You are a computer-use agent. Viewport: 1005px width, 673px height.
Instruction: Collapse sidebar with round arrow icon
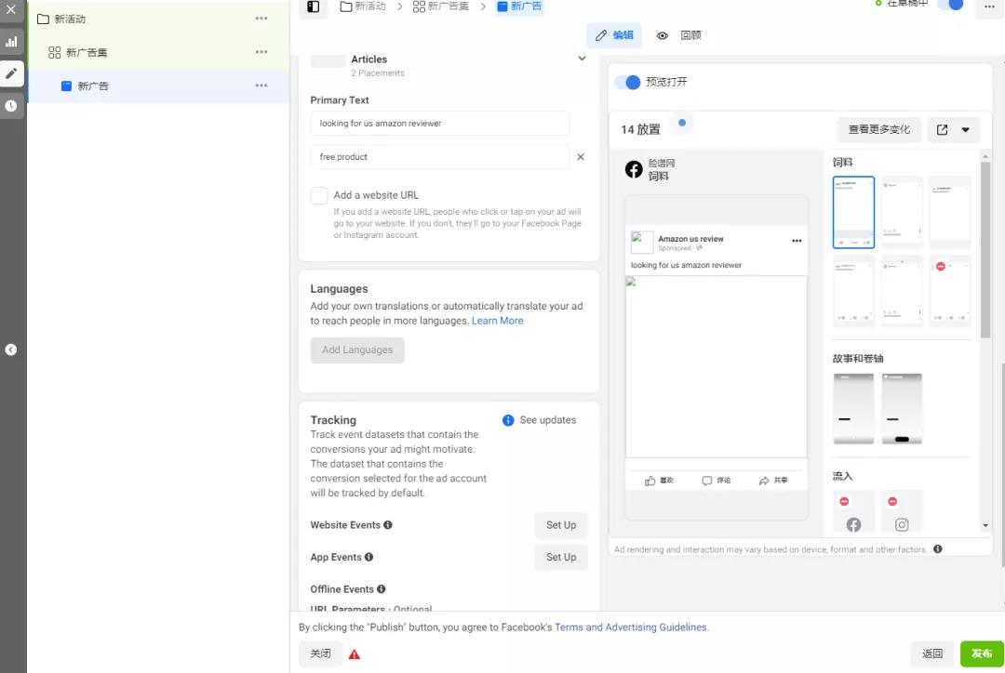tap(11, 350)
